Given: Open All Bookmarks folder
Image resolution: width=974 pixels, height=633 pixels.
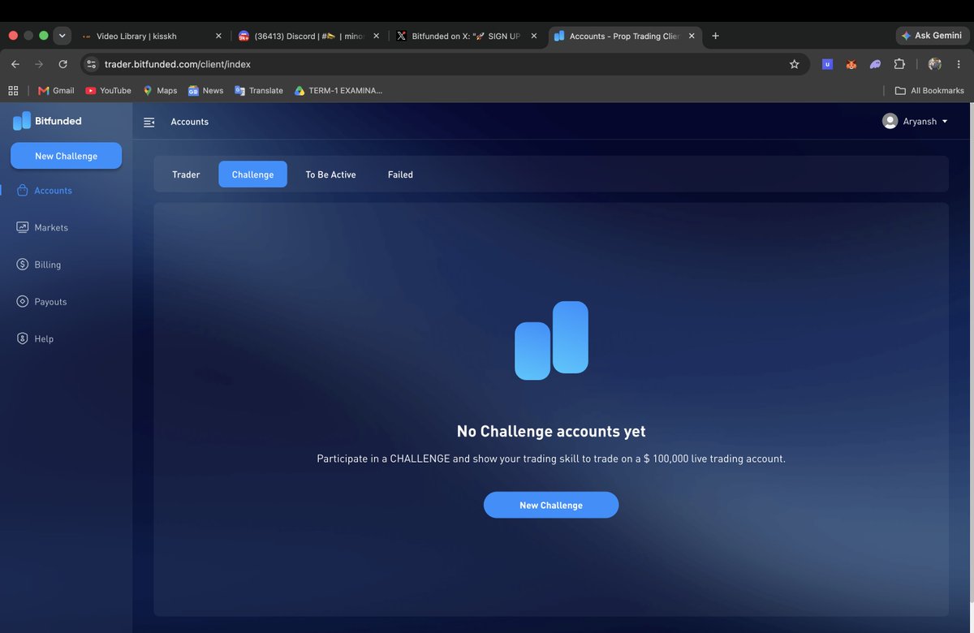Looking at the screenshot, I should (929, 91).
